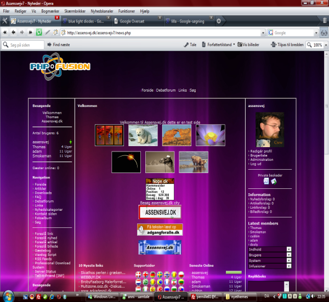
Task: Click the rewind navigation button
Action: [5, 32]
